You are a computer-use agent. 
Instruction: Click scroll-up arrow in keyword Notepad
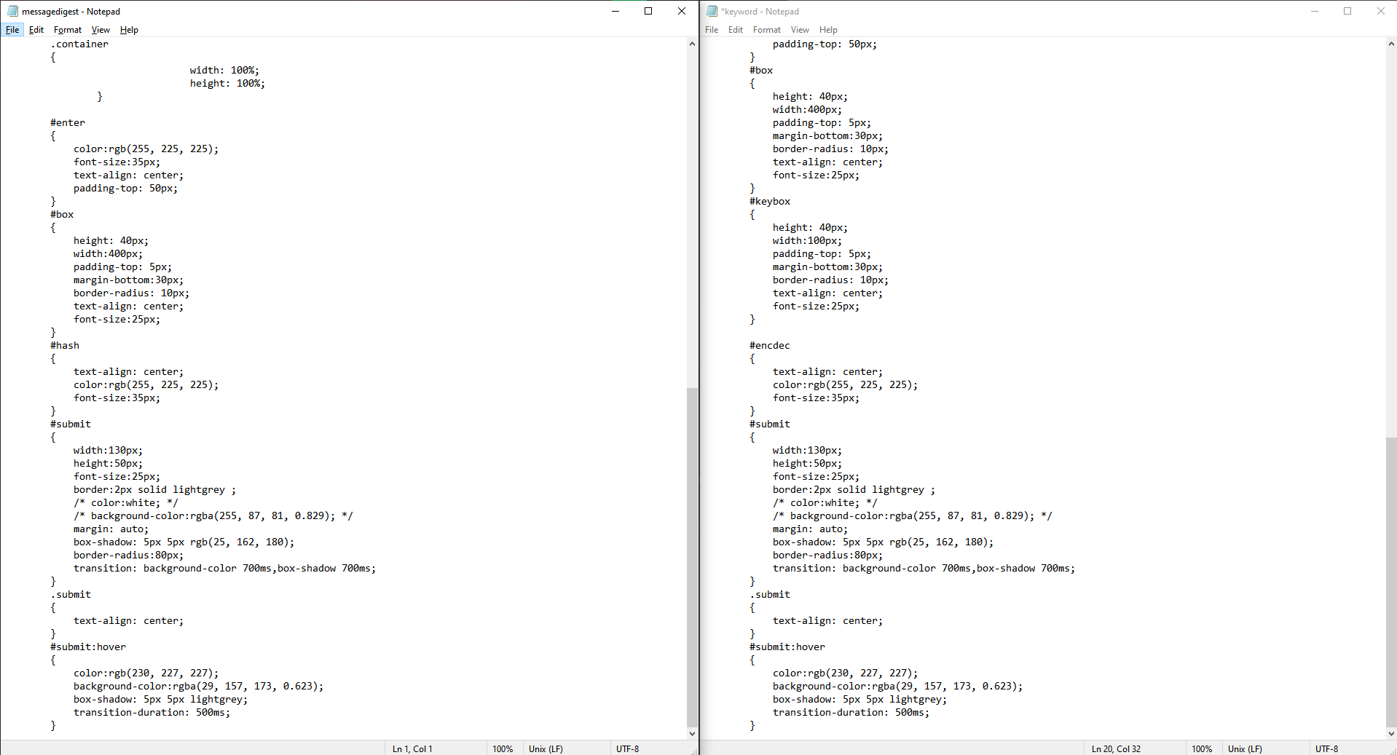(x=1391, y=44)
